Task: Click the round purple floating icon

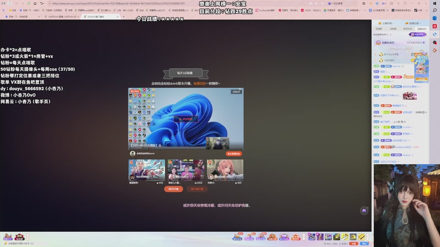Action: click(364, 211)
